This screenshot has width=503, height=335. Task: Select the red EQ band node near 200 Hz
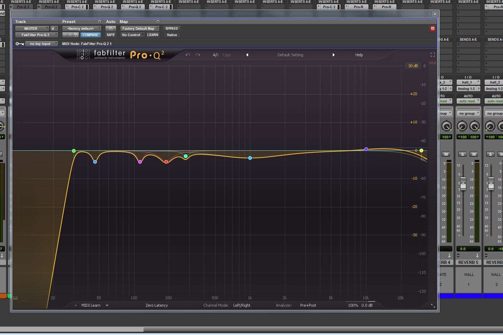coord(166,162)
